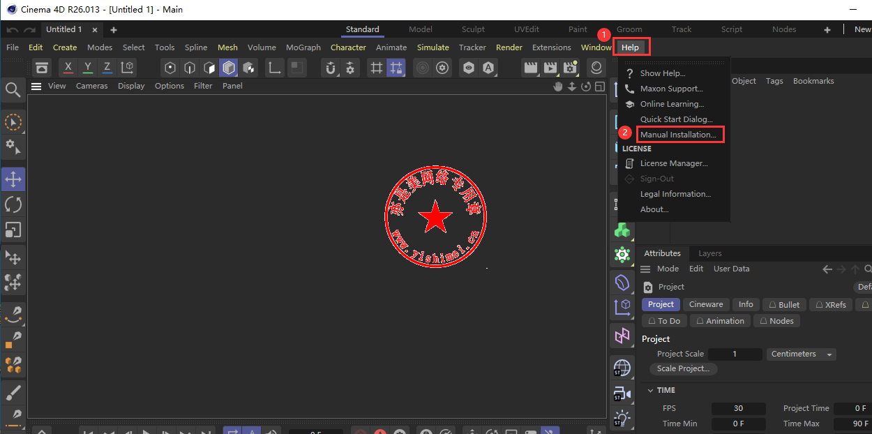
Task: Click the green MoGraph cloner icon
Action: click(622, 230)
